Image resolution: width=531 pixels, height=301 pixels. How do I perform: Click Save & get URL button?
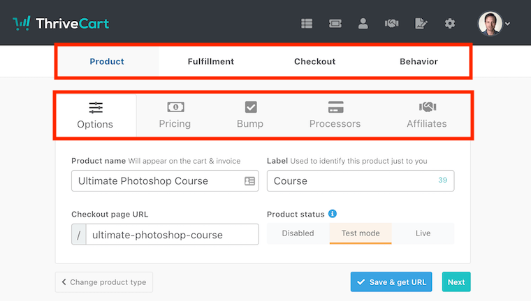(x=391, y=281)
